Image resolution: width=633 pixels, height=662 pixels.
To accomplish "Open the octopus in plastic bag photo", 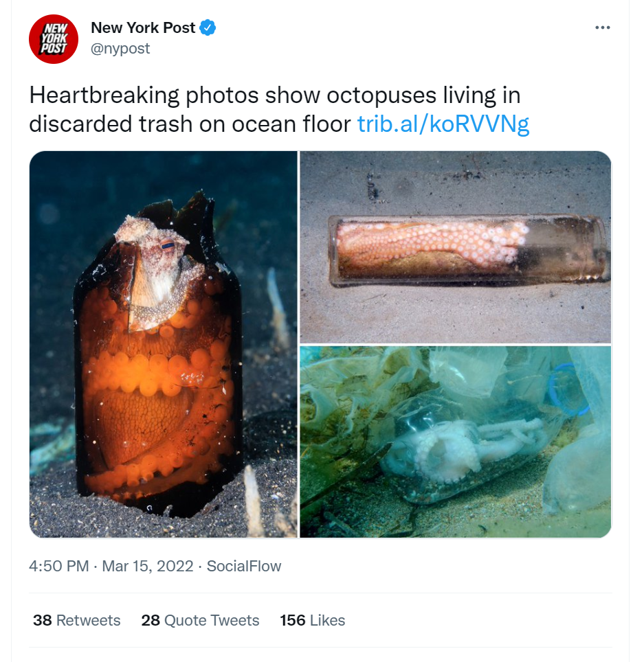I will click(x=456, y=442).
